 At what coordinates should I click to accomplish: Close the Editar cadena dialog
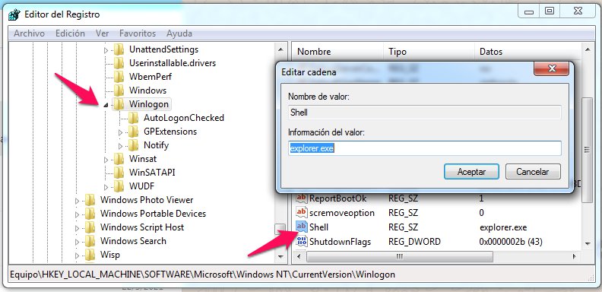(552, 68)
